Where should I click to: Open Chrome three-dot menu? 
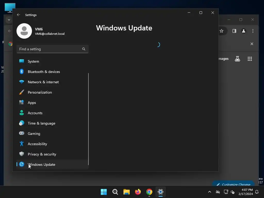pos(253,31)
